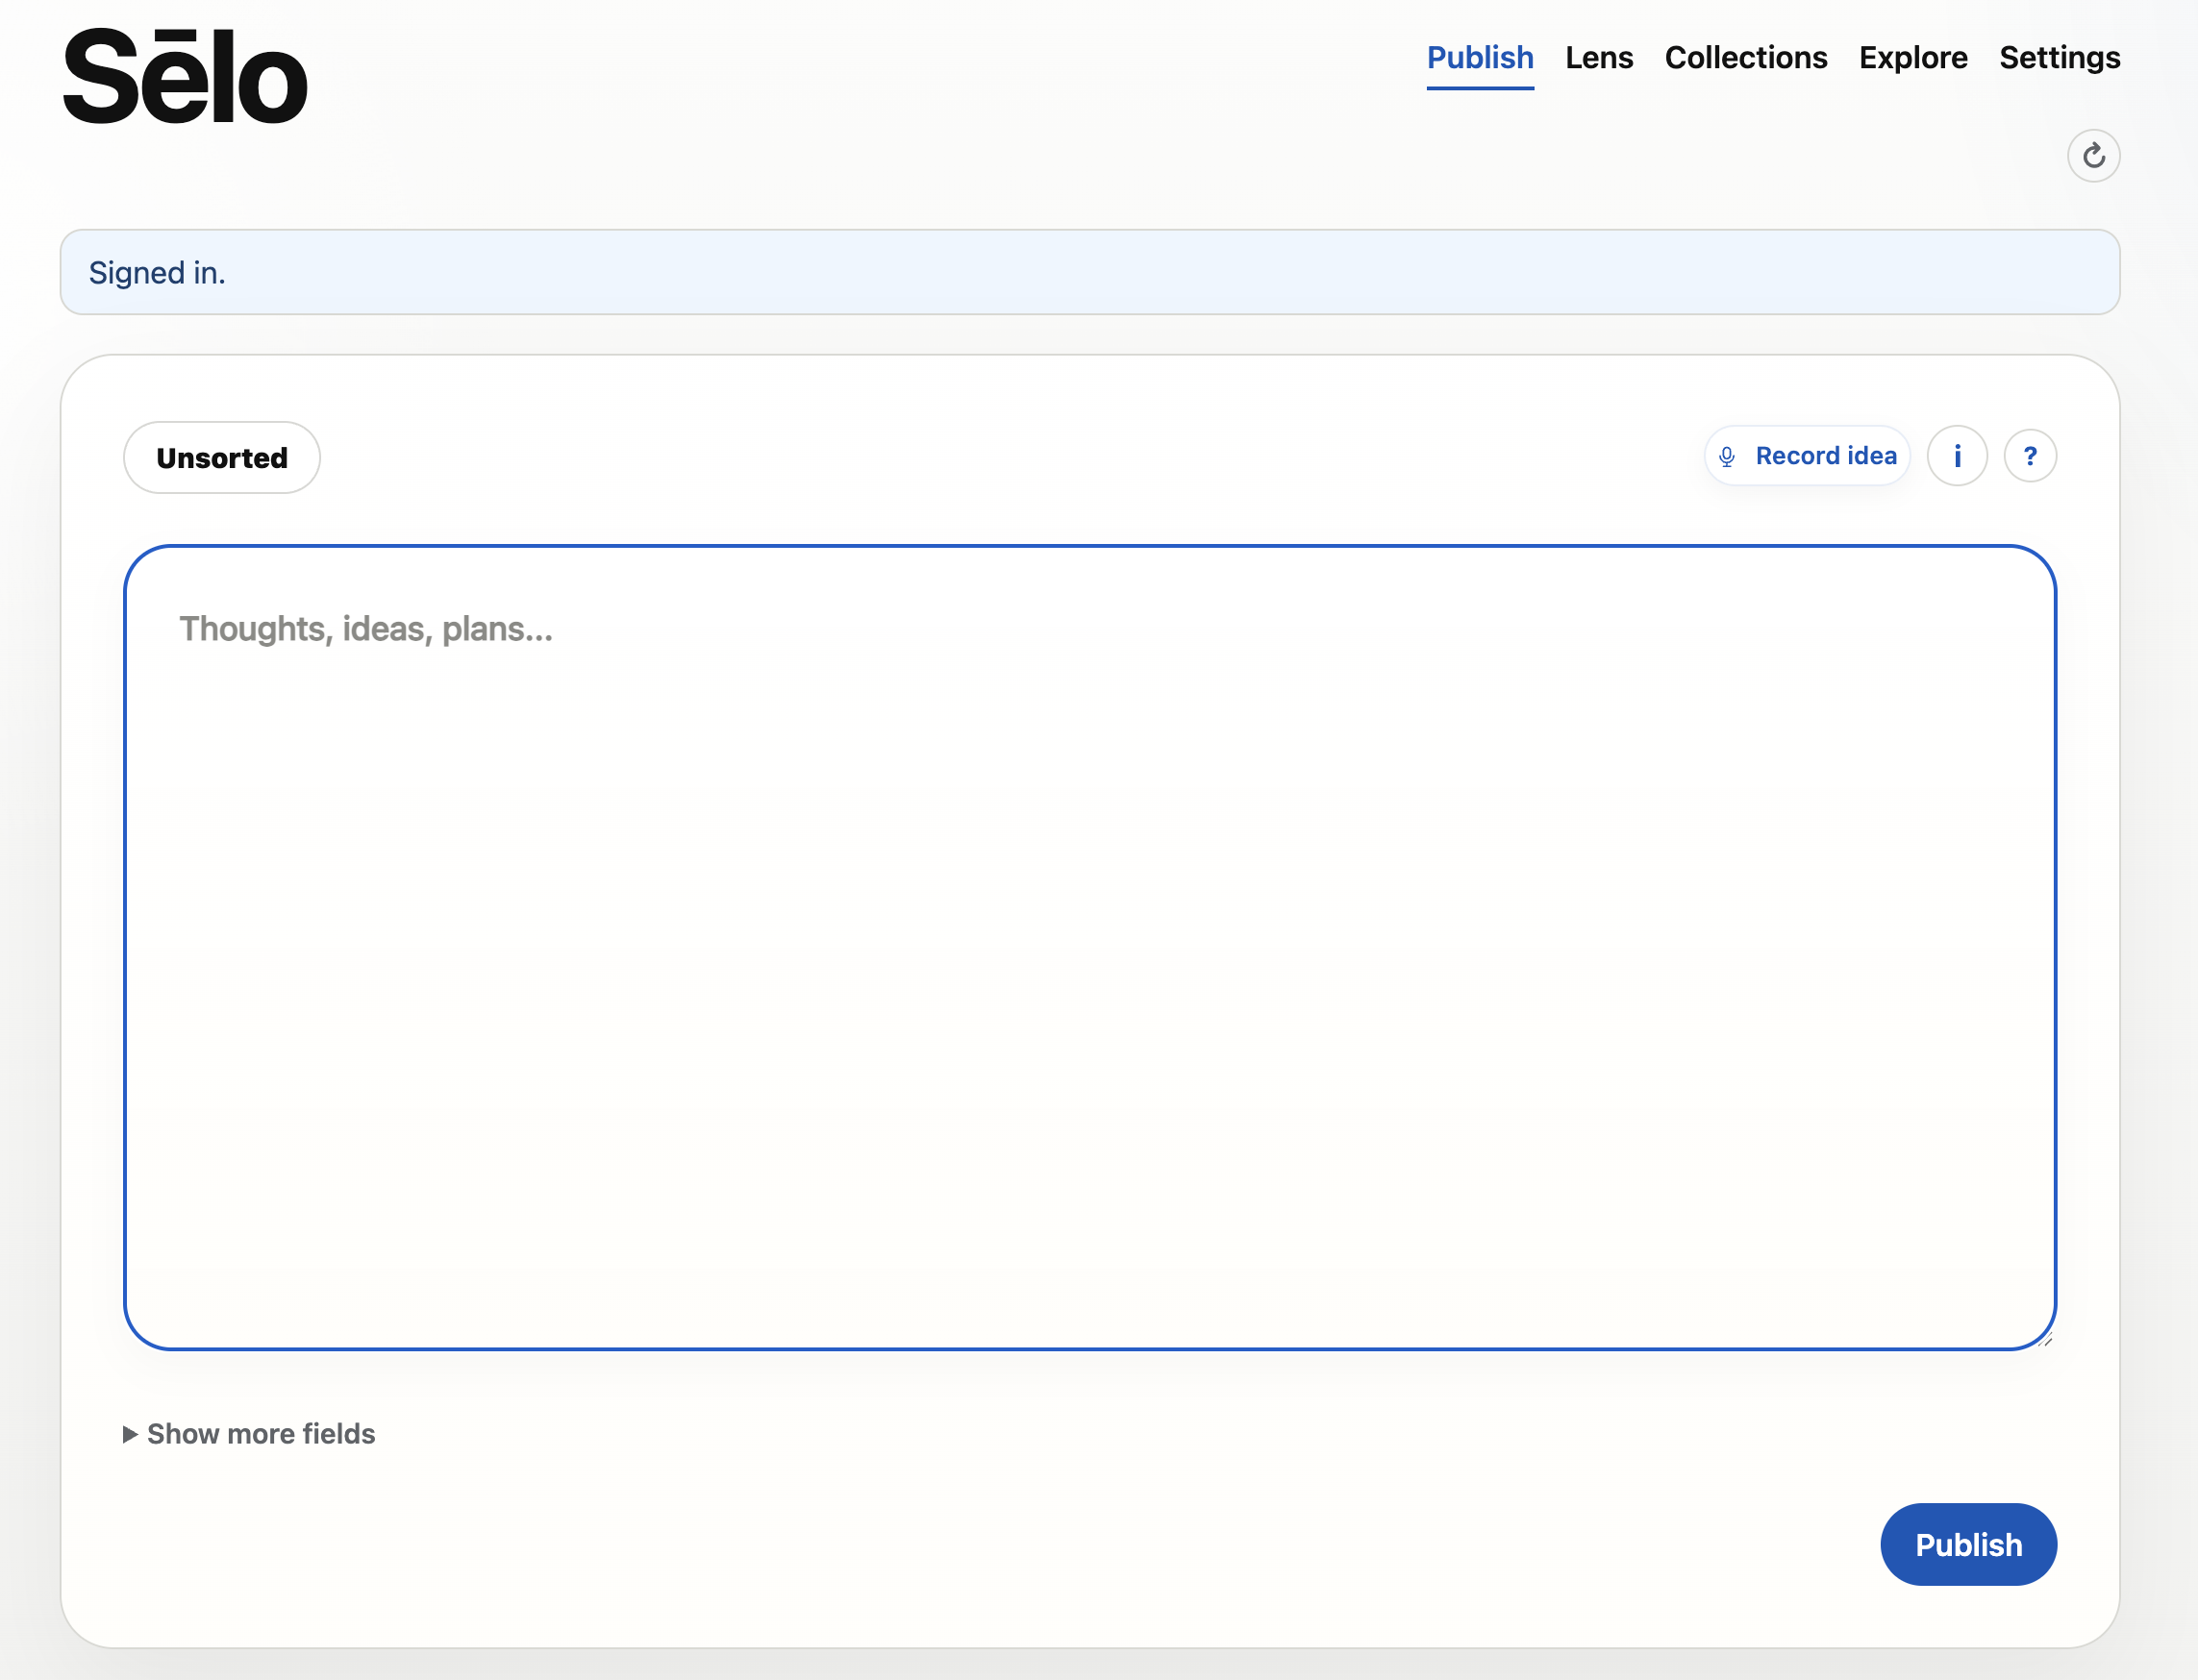Focus the Thoughts, ideas, plans text area
2198x1680 pixels.
tap(1089, 947)
